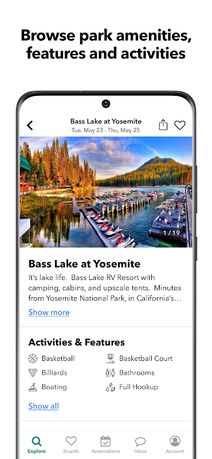Expand description with Show more
Image resolution: width=212 pixels, height=459 pixels.
click(x=49, y=312)
